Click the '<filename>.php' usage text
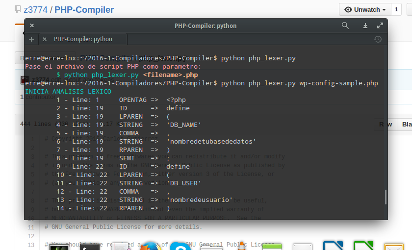This screenshot has height=250, width=412. 170,75
